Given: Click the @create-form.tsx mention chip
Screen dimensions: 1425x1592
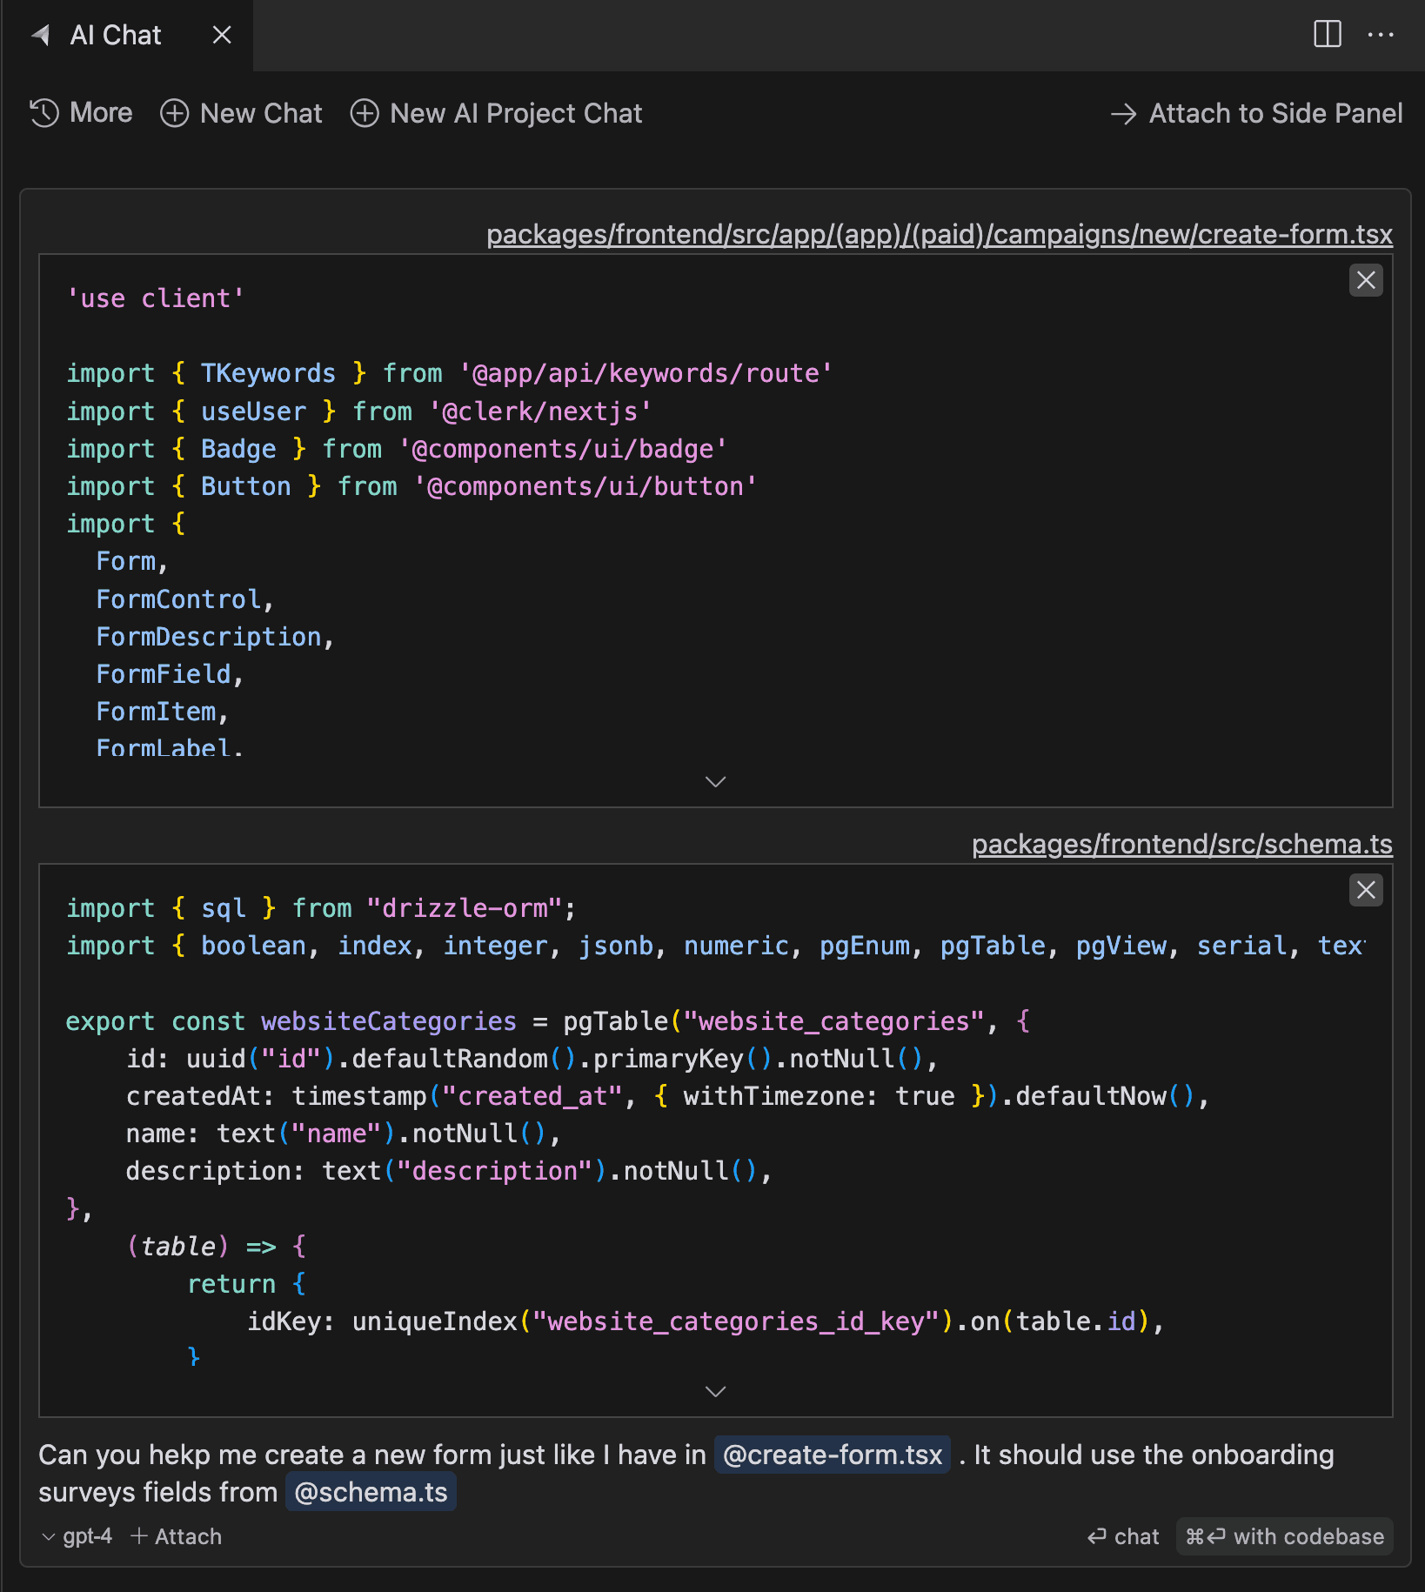Looking at the screenshot, I should click(832, 1455).
